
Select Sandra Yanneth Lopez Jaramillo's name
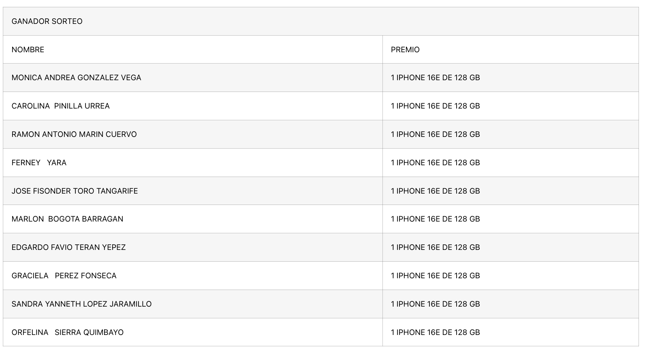81,304
